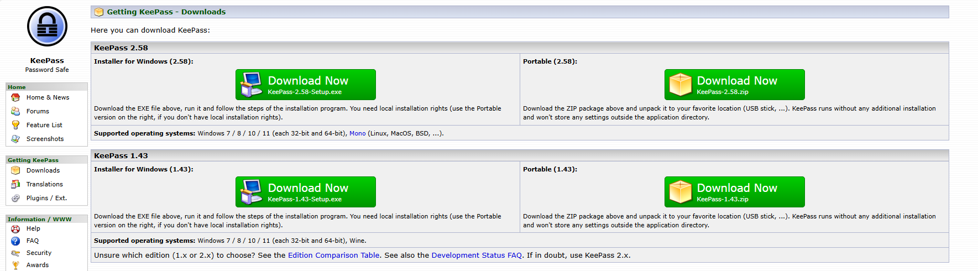Screen dimensions: 978x271
Task: Click the KeePass padlock logo
Action: pyautogui.click(x=47, y=27)
